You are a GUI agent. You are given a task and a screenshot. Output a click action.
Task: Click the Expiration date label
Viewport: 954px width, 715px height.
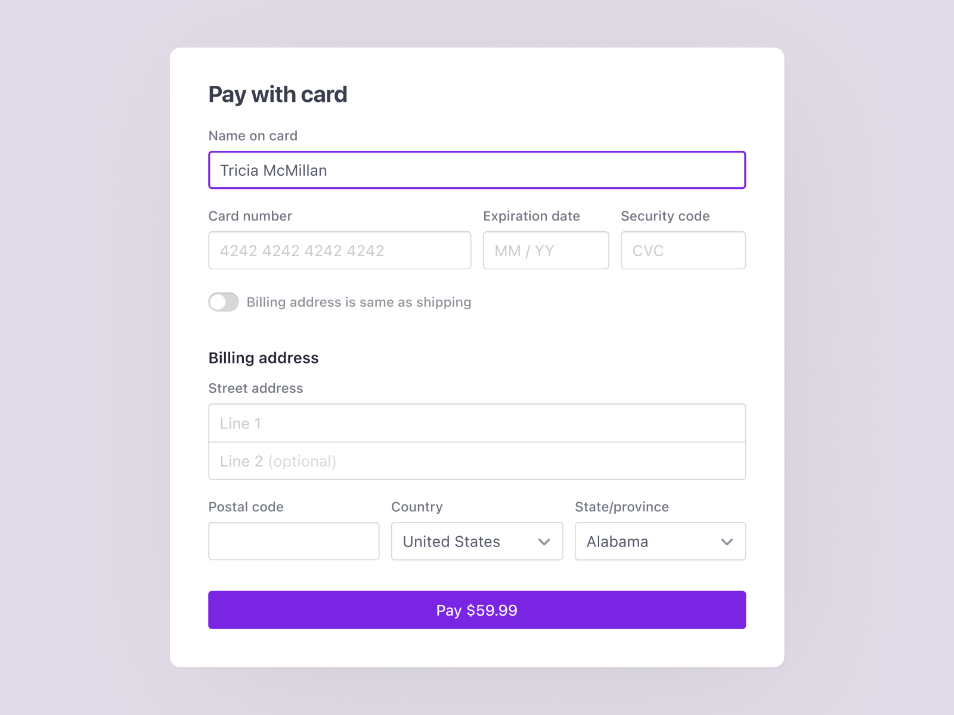[531, 216]
